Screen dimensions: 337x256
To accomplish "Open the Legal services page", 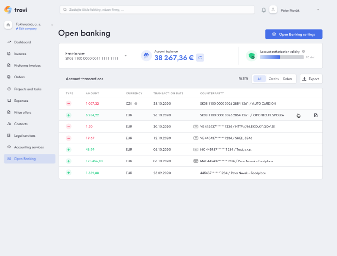I will tap(25, 136).
